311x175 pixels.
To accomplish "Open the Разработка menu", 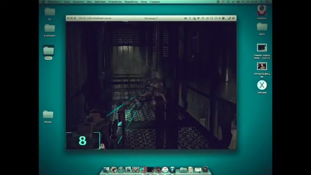I will pos(131,2).
